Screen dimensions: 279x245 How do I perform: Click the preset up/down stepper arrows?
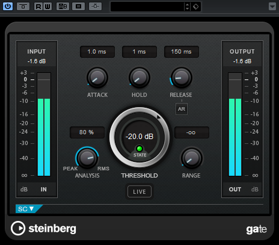click(187, 7)
